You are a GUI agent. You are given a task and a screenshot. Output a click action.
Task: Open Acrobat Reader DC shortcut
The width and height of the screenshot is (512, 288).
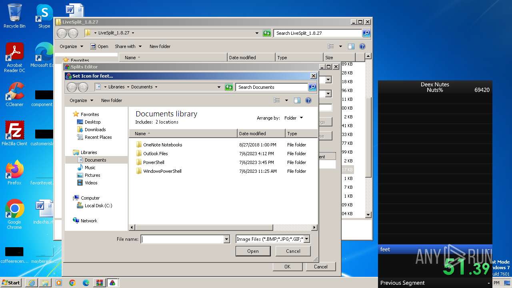(14, 58)
